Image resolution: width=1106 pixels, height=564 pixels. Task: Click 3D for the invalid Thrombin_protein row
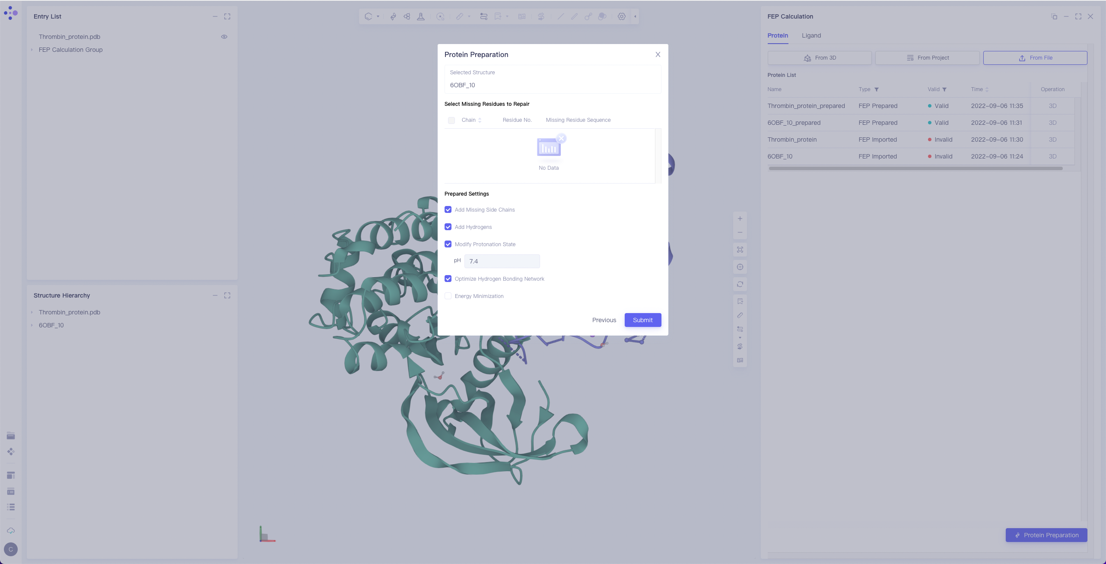(1053, 139)
